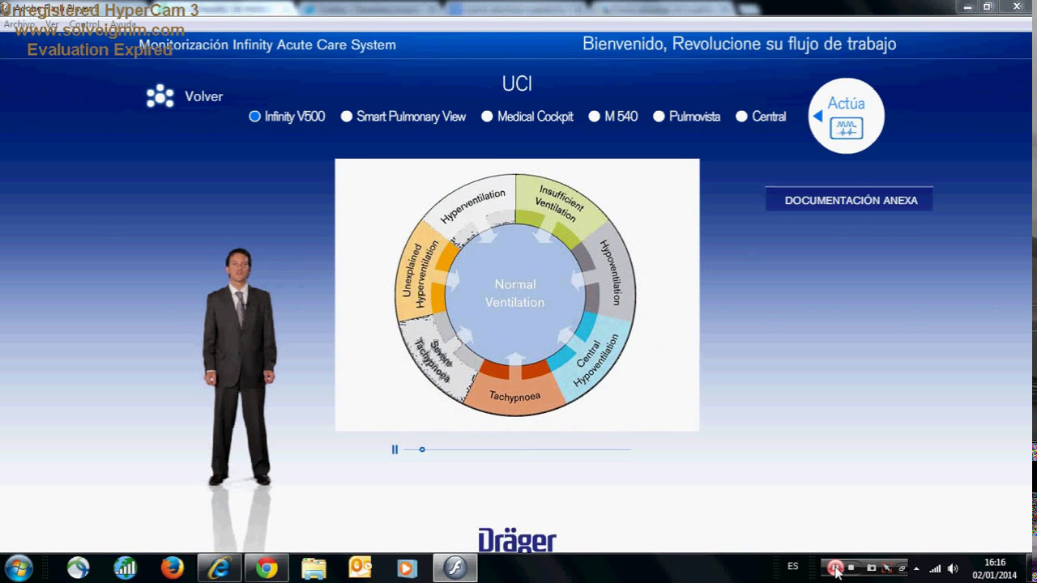The image size is (1037, 583).
Task: Open the Ayuda menu
Action: pos(123,24)
